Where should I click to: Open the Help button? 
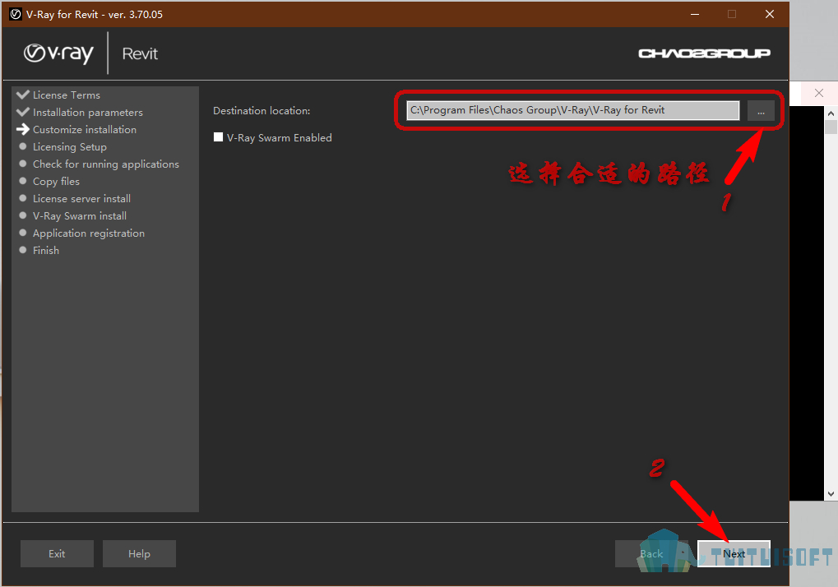pos(139,554)
